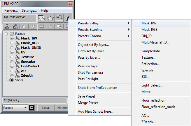
Task: Expand the AO pass node
Action: point(12,71)
